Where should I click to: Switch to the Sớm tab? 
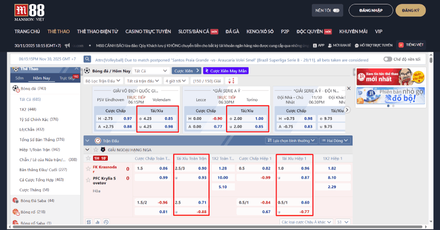(x=20, y=78)
